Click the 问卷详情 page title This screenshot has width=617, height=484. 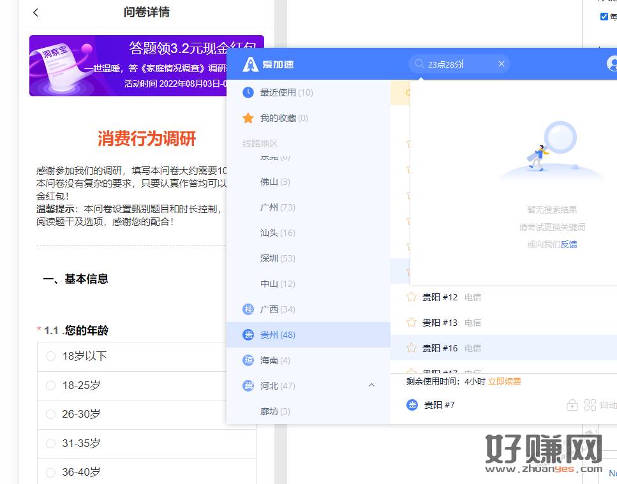(147, 12)
